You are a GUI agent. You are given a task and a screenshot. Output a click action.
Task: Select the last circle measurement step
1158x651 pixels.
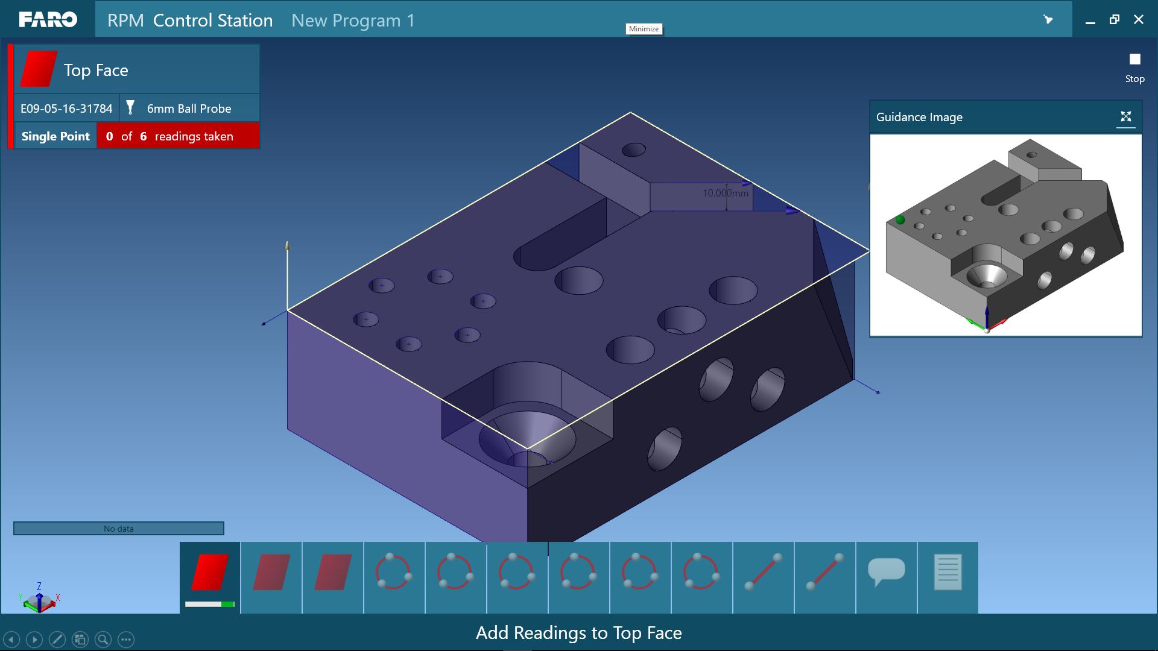pos(701,573)
